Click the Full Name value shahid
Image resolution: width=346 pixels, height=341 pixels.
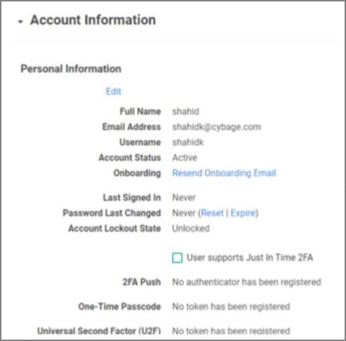[186, 112]
